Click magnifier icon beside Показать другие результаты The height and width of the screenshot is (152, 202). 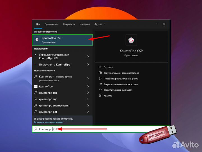pos(36,77)
